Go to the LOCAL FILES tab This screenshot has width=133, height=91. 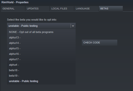pyautogui.click(x=62, y=9)
